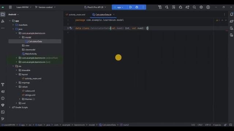Image resolution: width=234 pixels, height=131 pixels.
Task: Click CRLF line separator in status bar
Action: [x=200, y=125]
